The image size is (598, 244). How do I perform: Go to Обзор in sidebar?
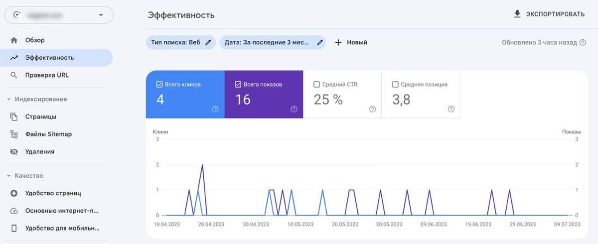(35, 40)
